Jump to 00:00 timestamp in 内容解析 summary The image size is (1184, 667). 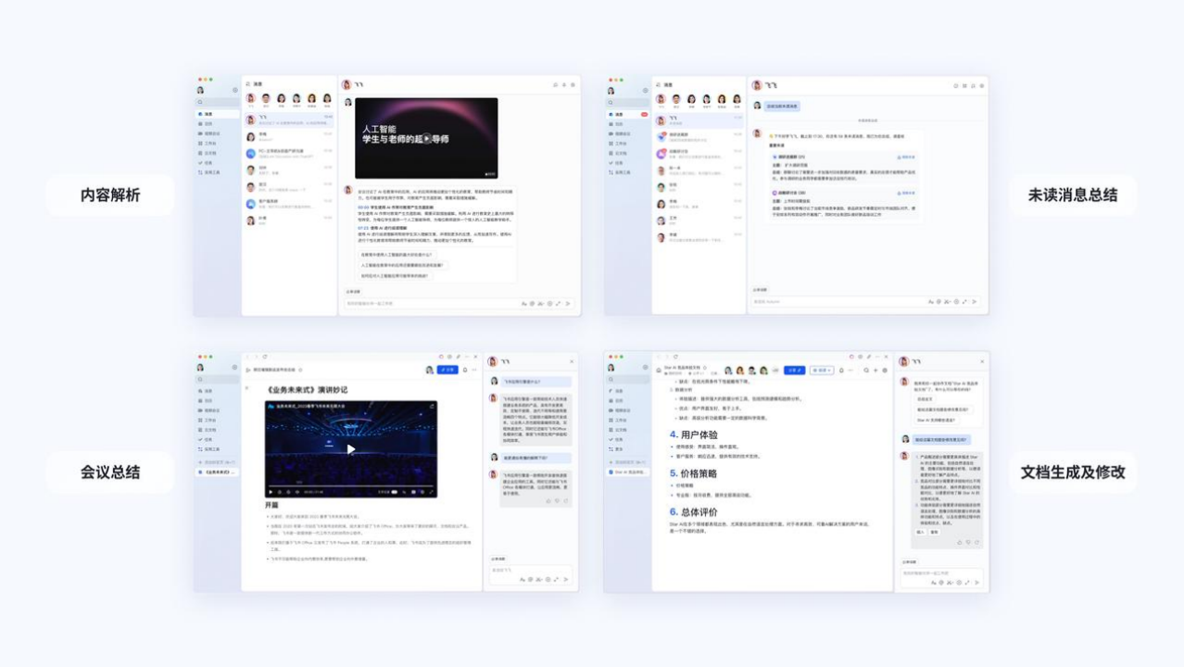tap(363, 208)
